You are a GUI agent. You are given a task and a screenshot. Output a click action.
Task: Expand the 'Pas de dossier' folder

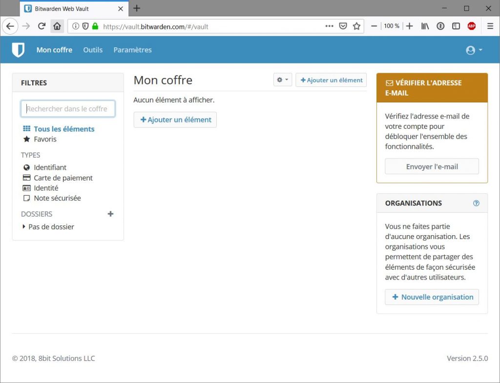point(51,227)
